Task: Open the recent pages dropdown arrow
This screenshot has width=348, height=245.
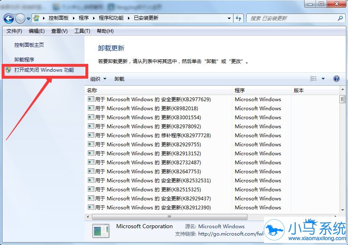Action: (x=28, y=19)
